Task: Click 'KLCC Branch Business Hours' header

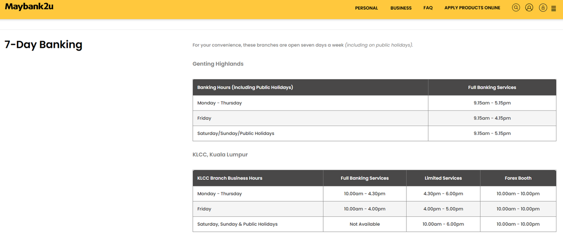Action: (229, 178)
